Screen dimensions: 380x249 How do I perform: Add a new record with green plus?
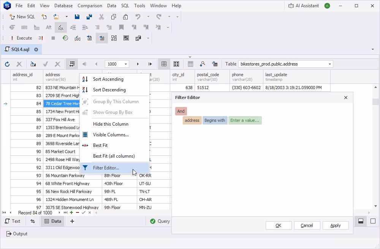point(71,213)
